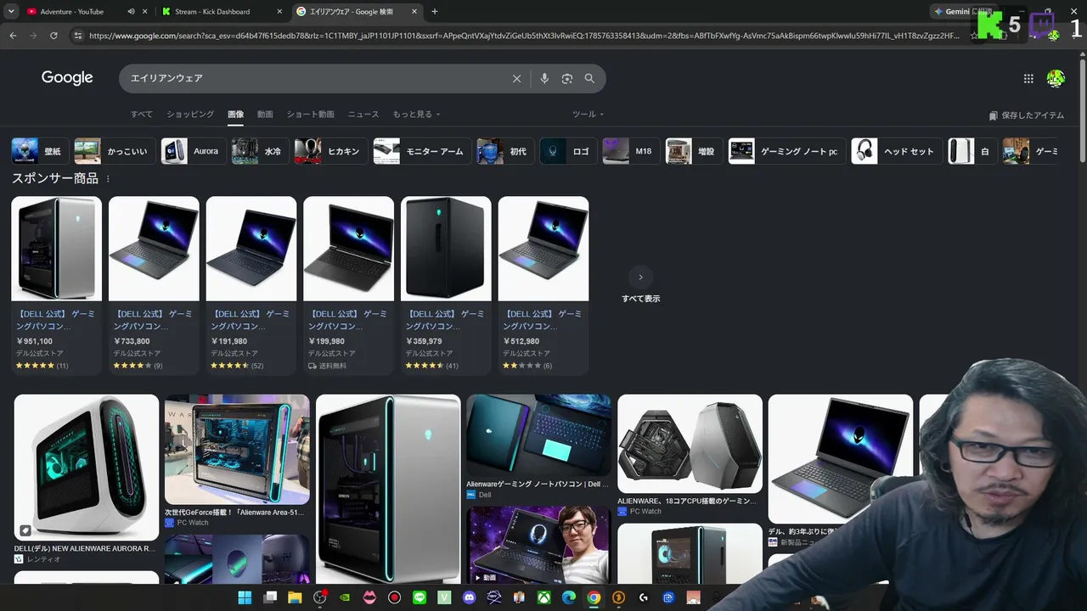Switch to the すべて results tab
This screenshot has height=611, width=1087.
click(142, 115)
